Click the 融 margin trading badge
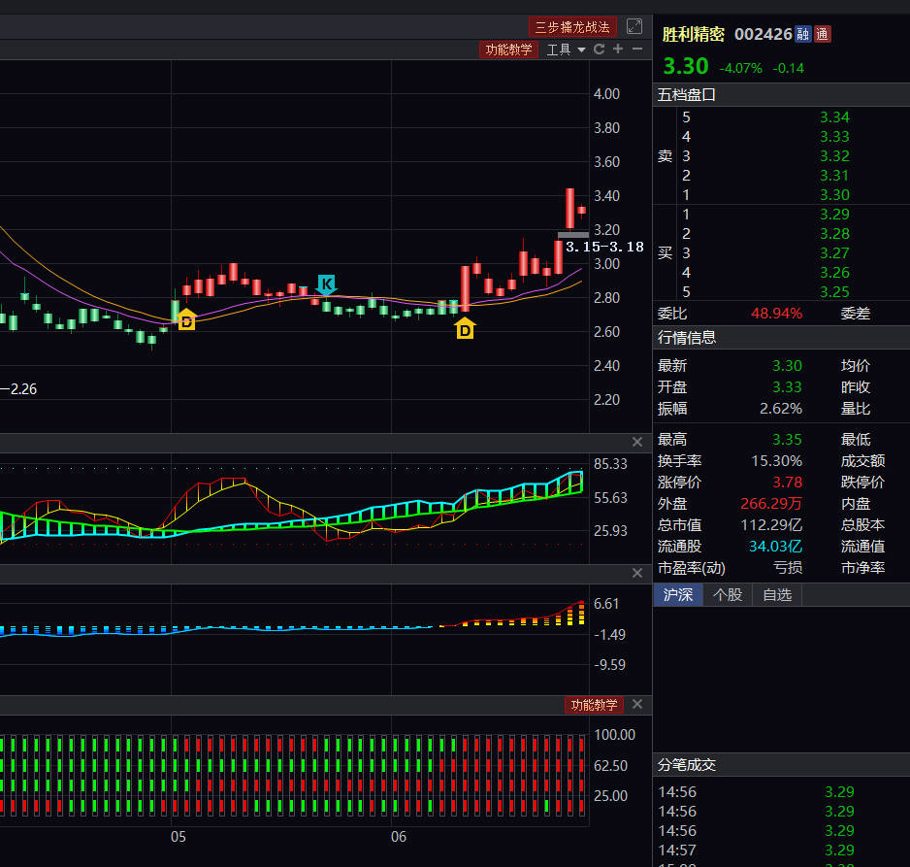 (x=802, y=34)
